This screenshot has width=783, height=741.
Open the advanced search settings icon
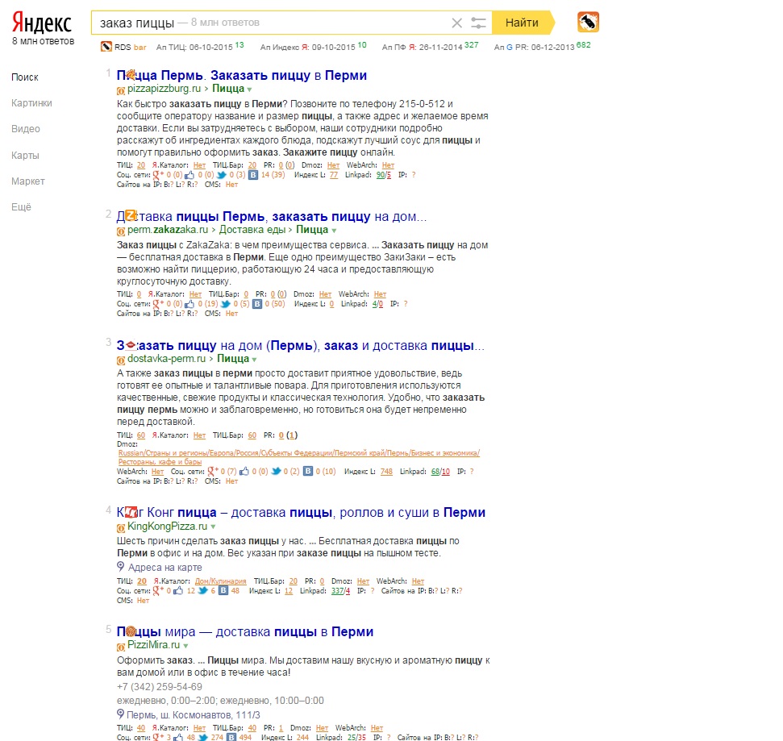click(x=478, y=23)
